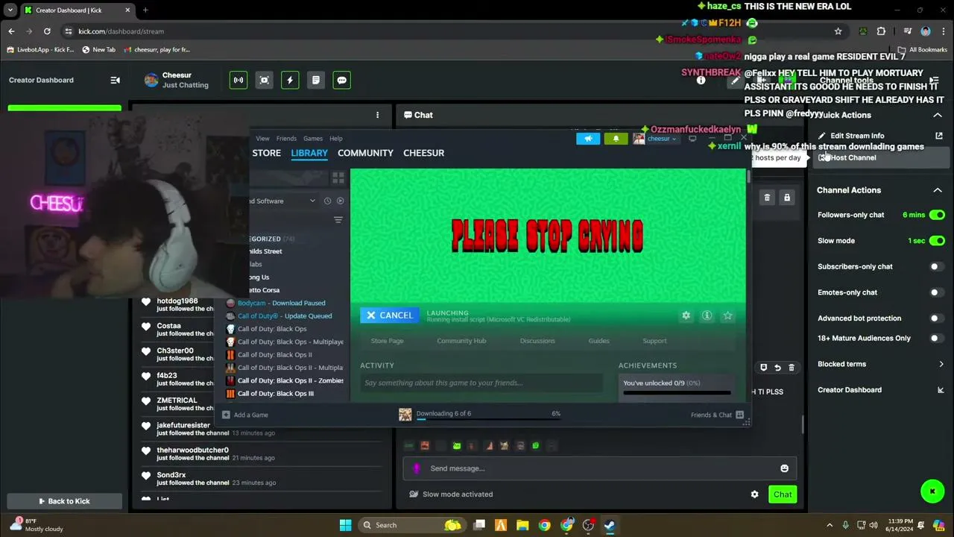Viewport: 954px width, 537px height.
Task: Open Steam COMMUNITY tab
Action: 365,153
